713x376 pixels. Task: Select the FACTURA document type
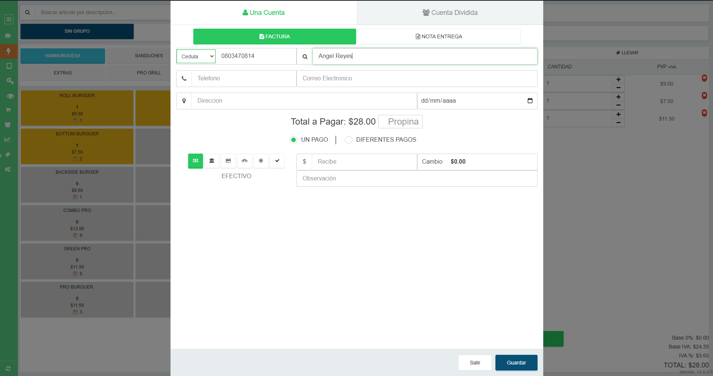(275, 36)
